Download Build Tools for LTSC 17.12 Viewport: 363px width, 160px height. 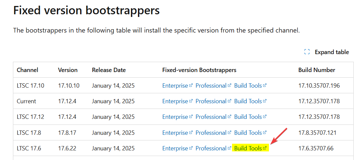click(248, 117)
